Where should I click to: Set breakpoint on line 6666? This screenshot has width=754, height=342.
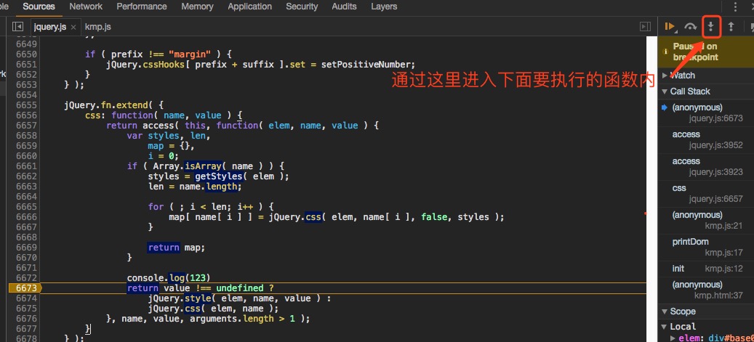click(26, 217)
